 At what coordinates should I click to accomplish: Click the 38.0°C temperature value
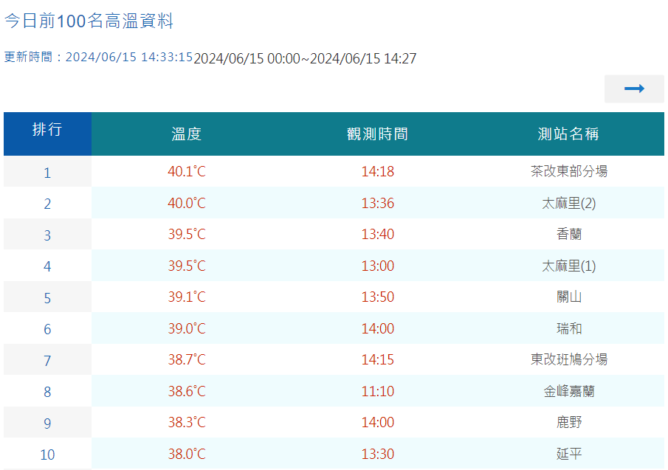click(x=187, y=454)
